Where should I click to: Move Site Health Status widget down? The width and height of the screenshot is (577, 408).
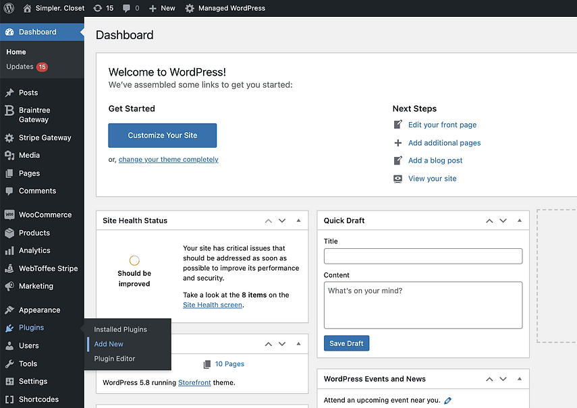[x=282, y=221]
